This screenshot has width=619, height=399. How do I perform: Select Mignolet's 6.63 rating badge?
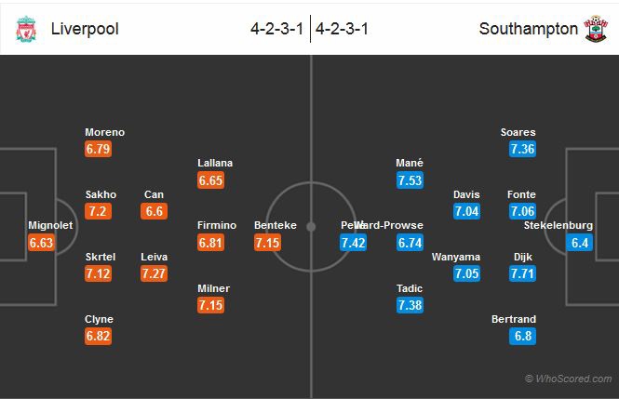tap(43, 243)
